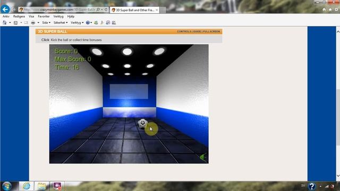Click the blue Help question icon in toolbar
The width and height of the screenshot is (340, 191).
(x=88, y=22)
